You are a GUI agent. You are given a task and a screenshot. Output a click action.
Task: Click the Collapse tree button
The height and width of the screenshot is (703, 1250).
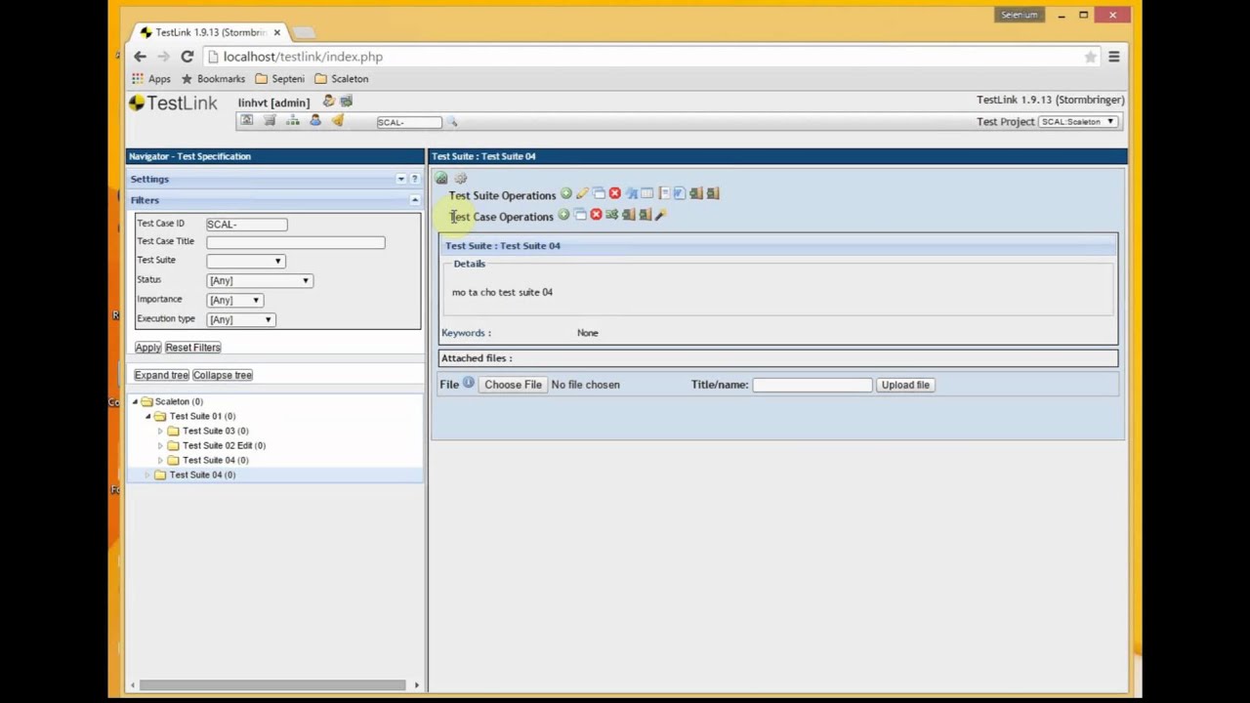click(x=223, y=375)
